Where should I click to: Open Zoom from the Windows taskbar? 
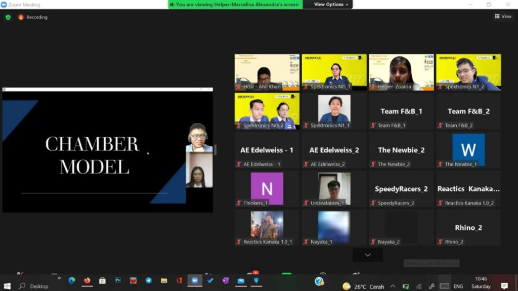194,280
